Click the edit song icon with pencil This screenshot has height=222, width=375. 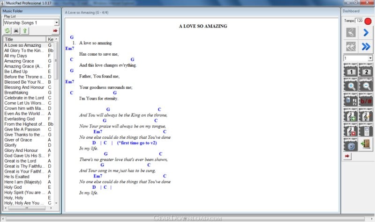tap(366, 115)
